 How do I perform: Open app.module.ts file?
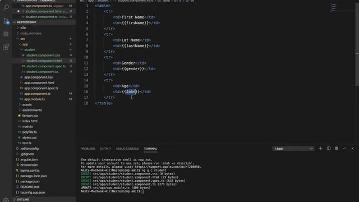click(x=35, y=99)
